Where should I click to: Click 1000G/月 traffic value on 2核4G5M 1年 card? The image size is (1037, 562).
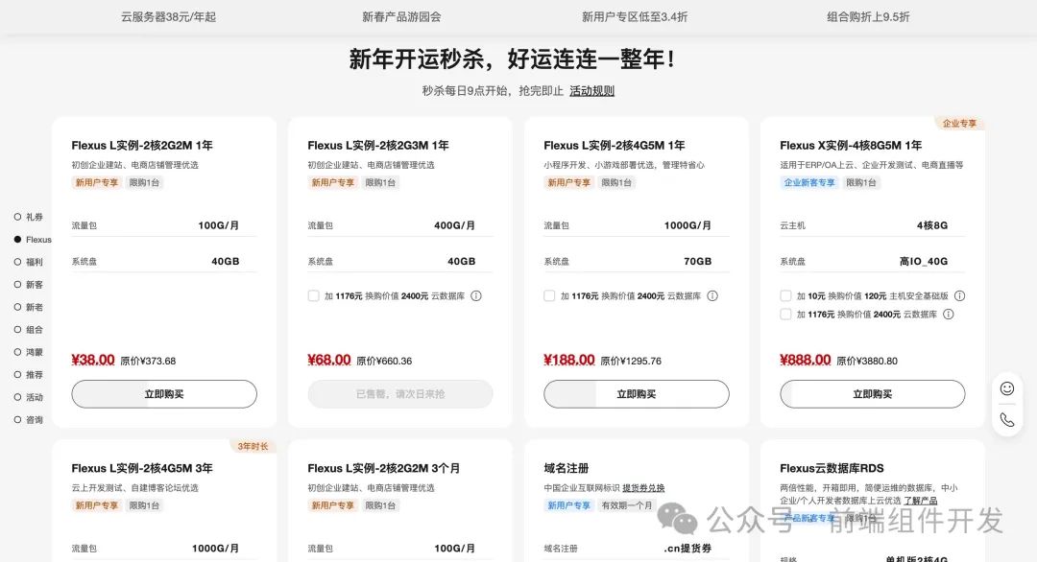point(687,225)
